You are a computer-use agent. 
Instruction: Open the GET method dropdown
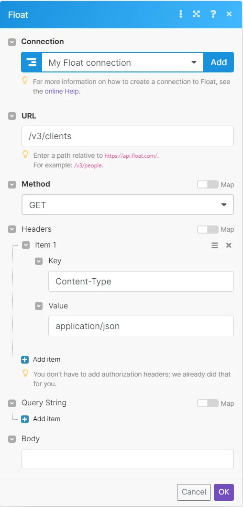point(128,205)
